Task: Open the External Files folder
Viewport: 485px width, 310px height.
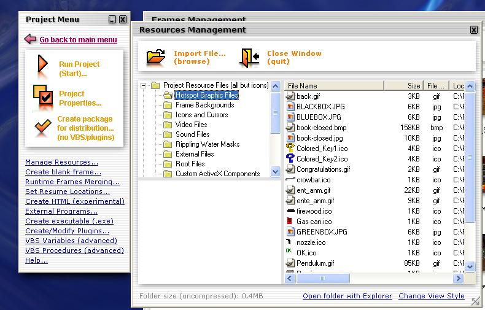Action: (195, 153)
